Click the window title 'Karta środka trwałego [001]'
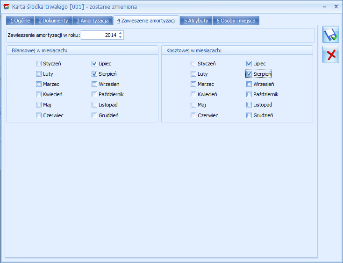The height and width of the screenshot is (263, 343). [x=48, y=7]
